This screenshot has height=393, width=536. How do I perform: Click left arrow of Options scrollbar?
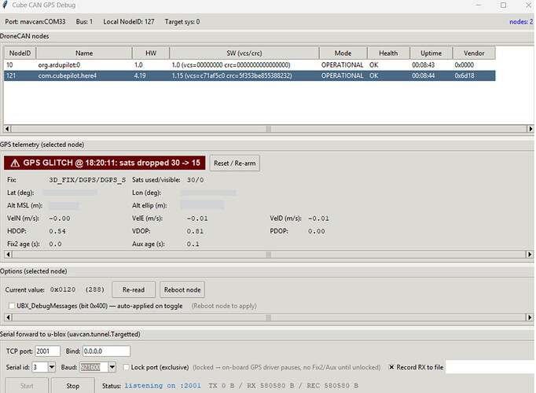8,317
